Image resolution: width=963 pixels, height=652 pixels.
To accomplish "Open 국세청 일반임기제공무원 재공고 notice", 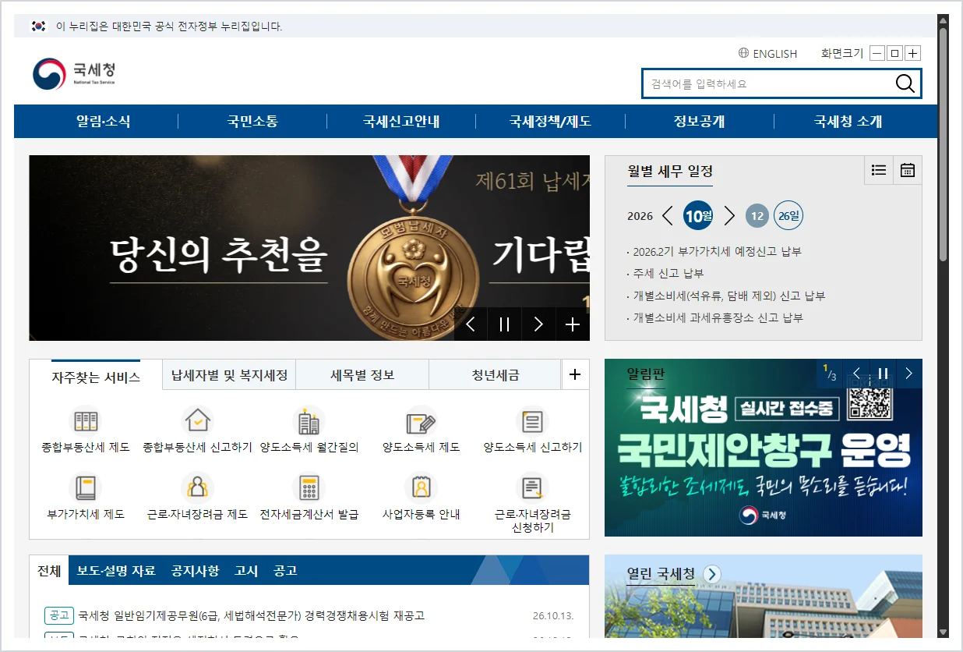I will pos(252,616).
